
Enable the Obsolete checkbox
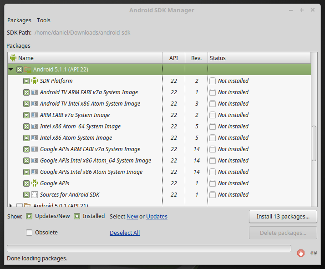[x=29, y=233]
